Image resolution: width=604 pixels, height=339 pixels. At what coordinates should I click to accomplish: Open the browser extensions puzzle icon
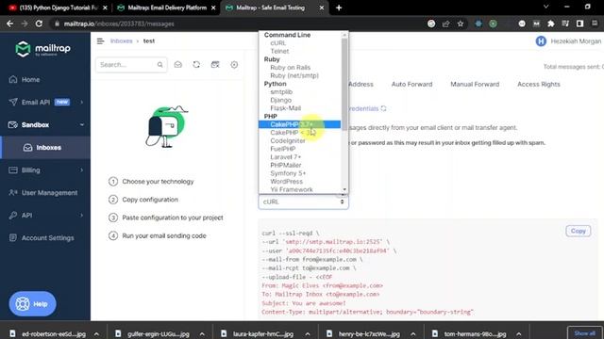pyautogui.click(x=551, y=24)
